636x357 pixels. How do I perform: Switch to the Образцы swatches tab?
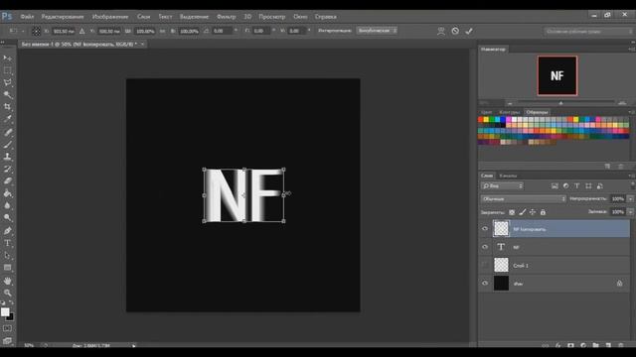537,112
